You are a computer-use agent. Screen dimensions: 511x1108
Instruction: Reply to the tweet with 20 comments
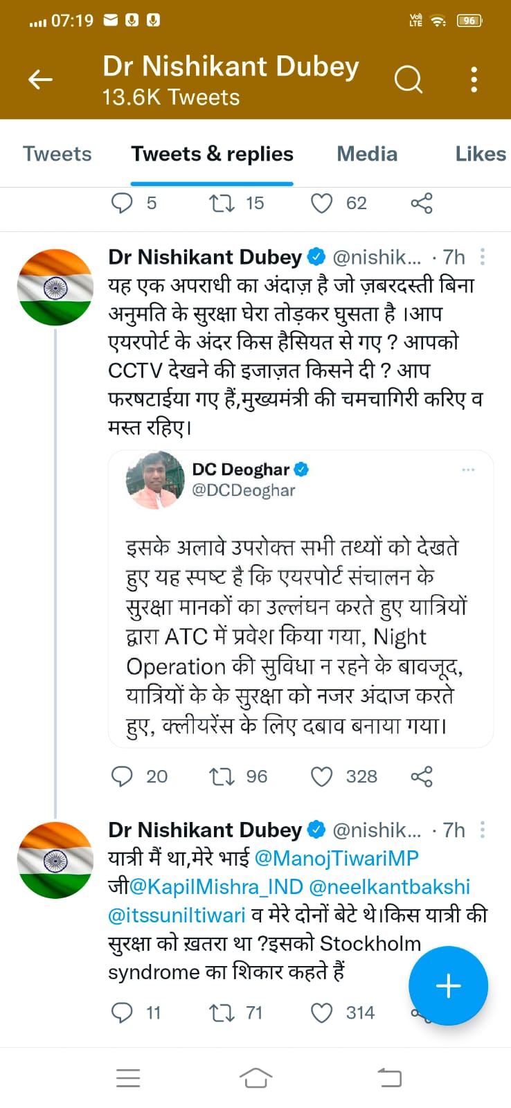point(122,776)
